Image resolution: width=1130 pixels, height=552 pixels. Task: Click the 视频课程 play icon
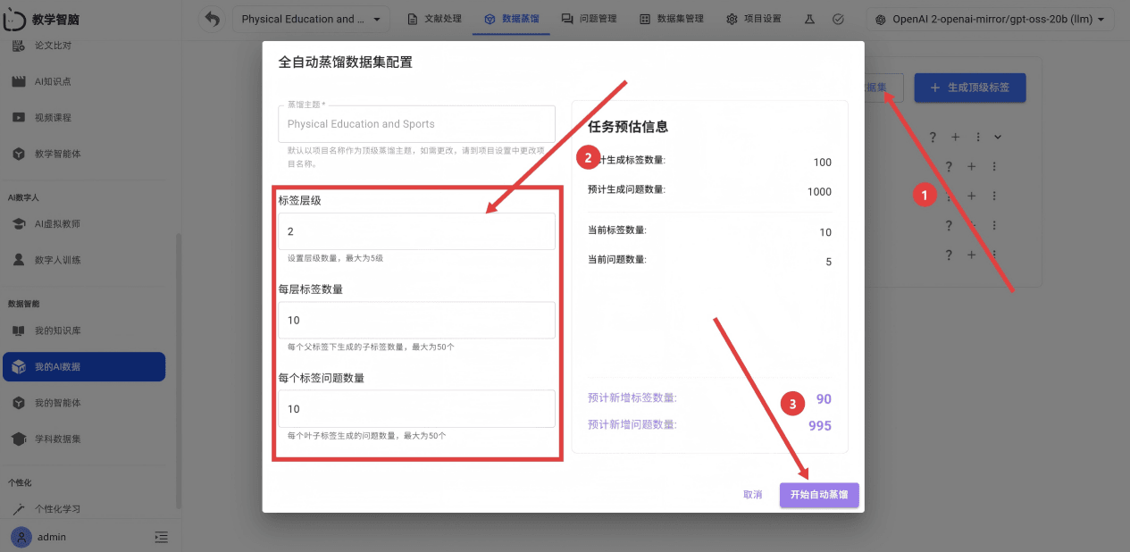tap(19, 117)
